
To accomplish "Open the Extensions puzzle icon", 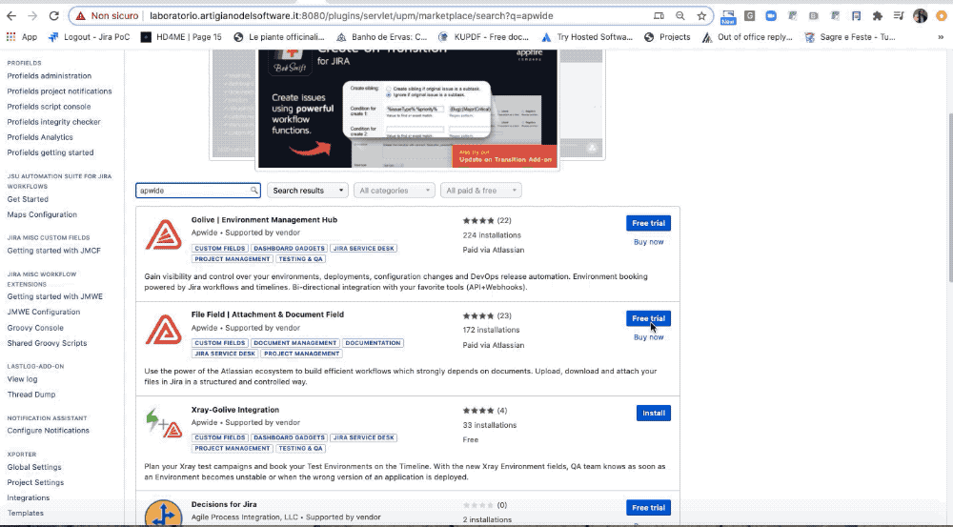I will click(x=877, y=16).
